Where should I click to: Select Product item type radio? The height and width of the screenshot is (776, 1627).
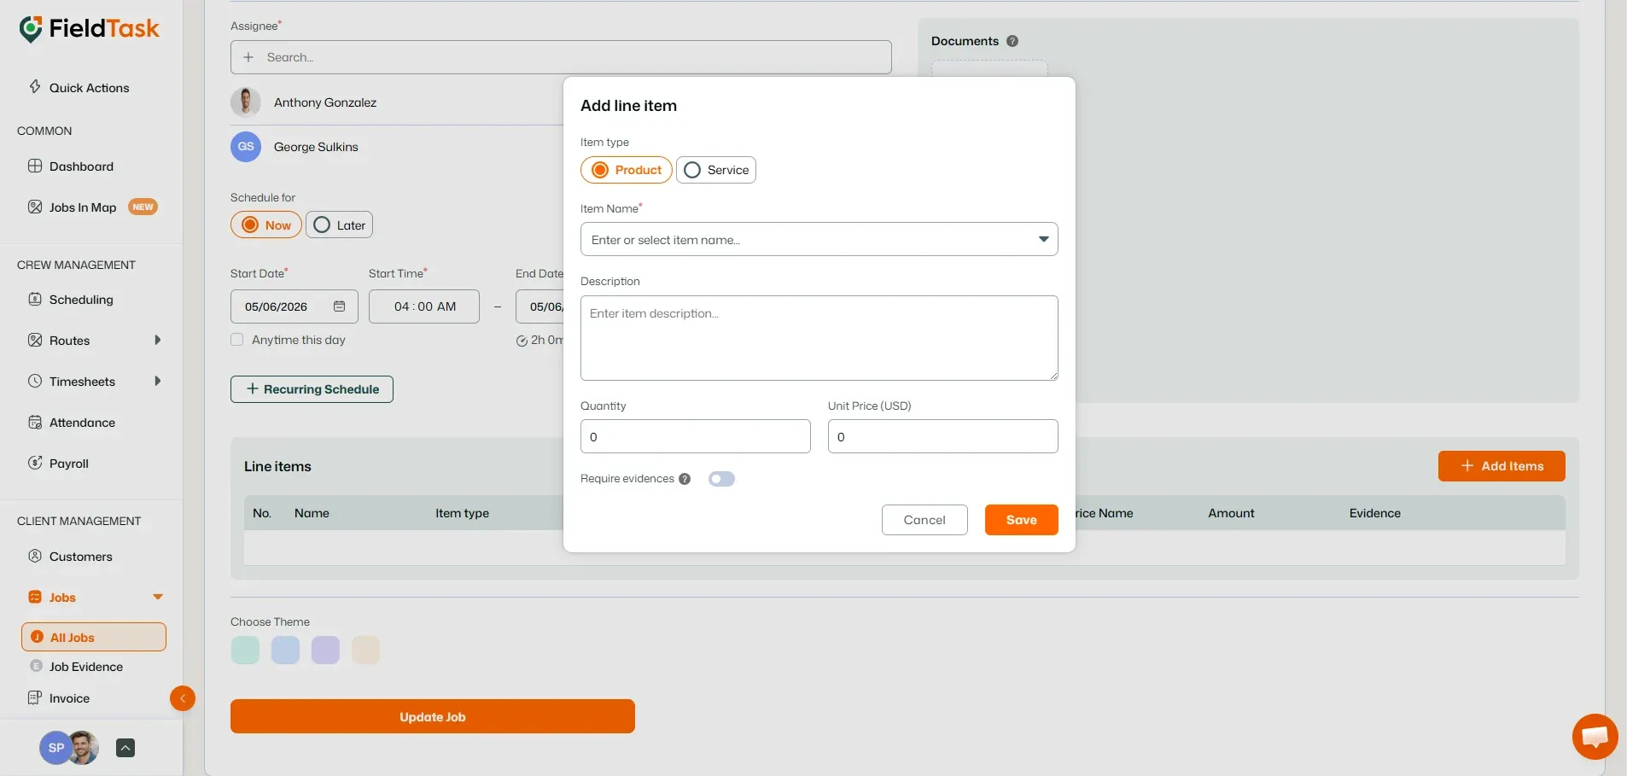(x=627, y=170)
